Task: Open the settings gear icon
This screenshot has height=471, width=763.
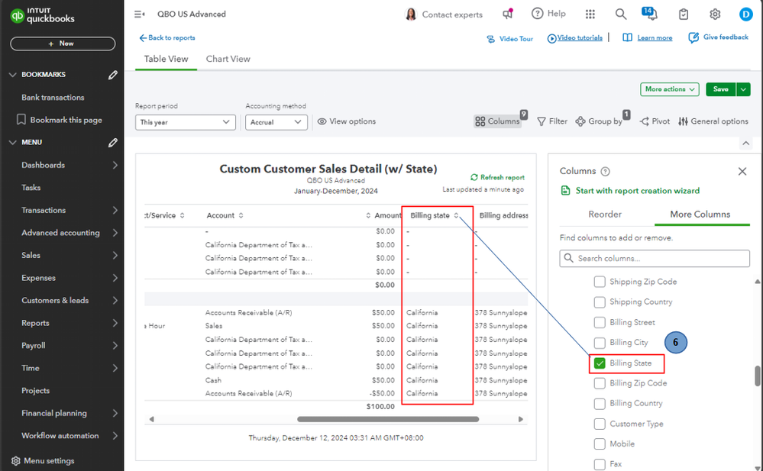Action: 715,14
